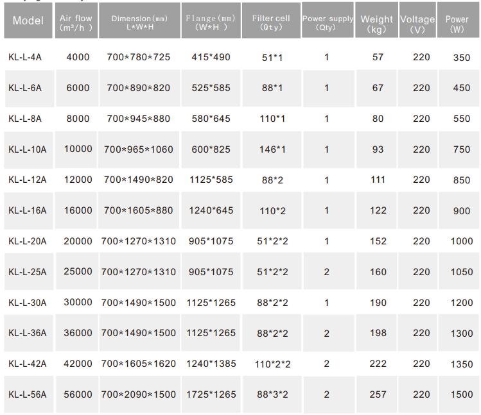Image resolution: width=481 pixels, height=415 pixels.
Task: Select the Voltage (V) column header
Action: coord(417,24)
